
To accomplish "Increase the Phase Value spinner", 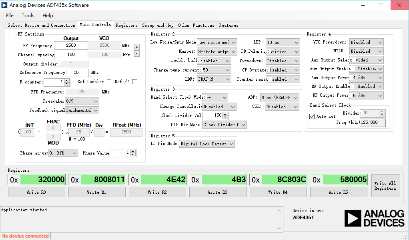I will (133, 151).
